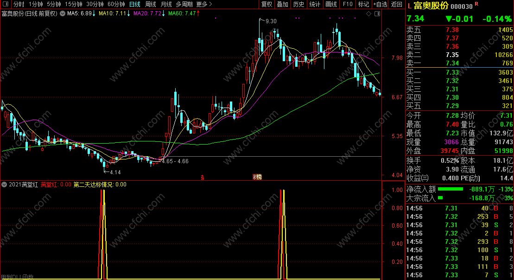Select the 1分钟 period tab
Viewport: 514px width, 280px height.
click(36, 4)
